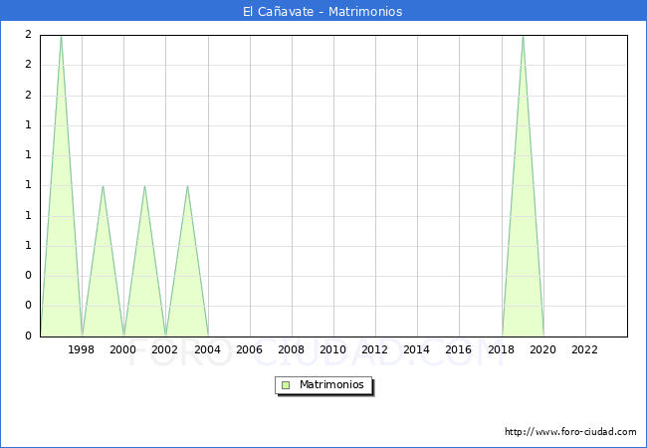Click the 2022 x-axis label
The width and height of the screenshot is (647, 448).
tap(584, 349)
